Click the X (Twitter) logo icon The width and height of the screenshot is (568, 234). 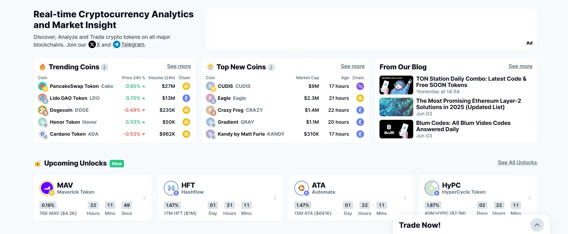pyautogui.click(x=92, y=45)
